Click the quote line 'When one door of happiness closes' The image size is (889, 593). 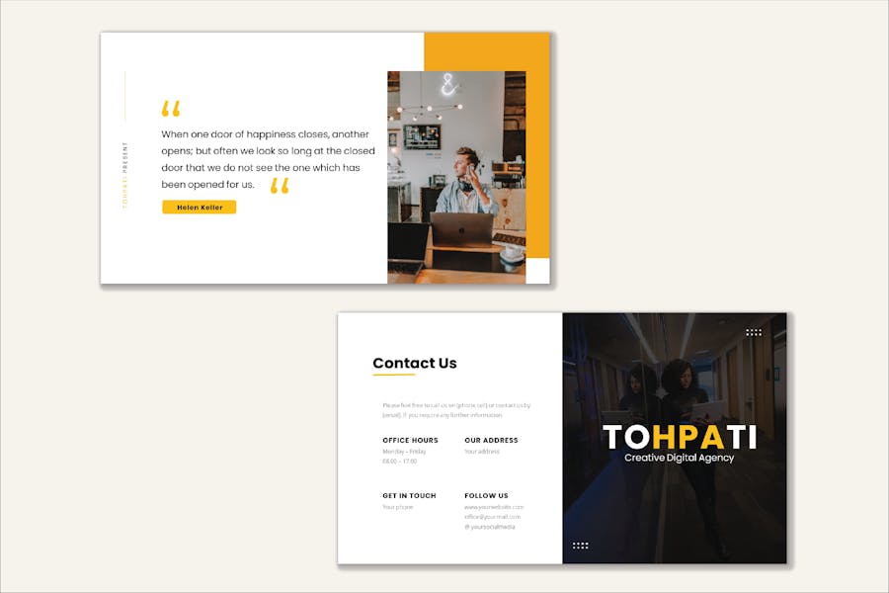(x=265, y=134)
